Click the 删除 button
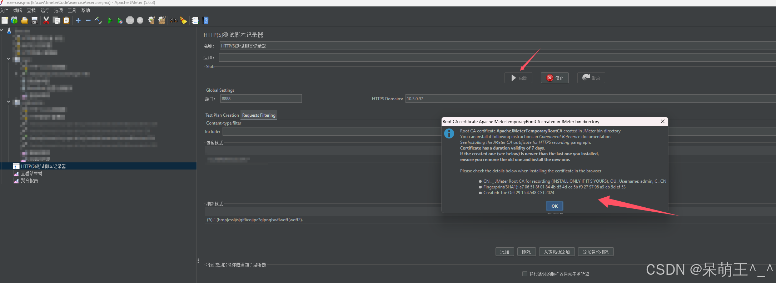Screen dimensions: 776x283 [526, 252]
